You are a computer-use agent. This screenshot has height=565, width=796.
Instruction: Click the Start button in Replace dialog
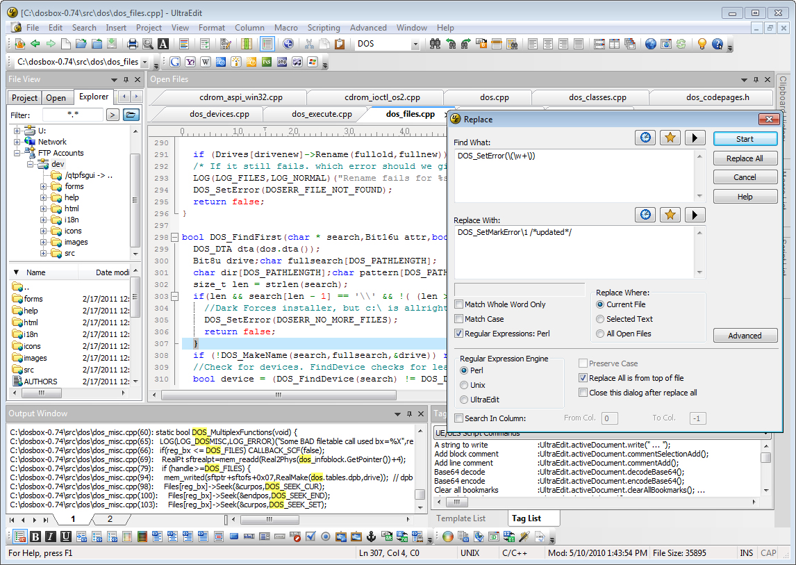tap(745, 139)
